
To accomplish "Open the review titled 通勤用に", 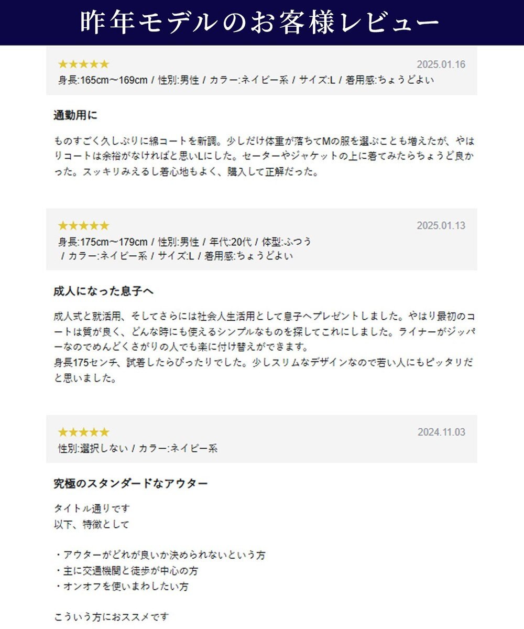I will pyautogui.click(x=75, y=115).
